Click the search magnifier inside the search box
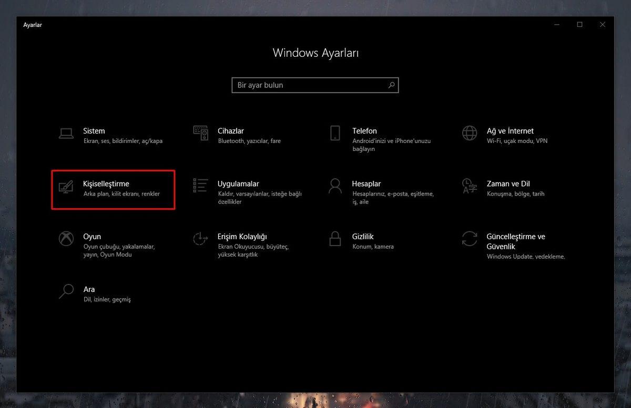Screen dimensions: 631x408 [x=391, y=85]
